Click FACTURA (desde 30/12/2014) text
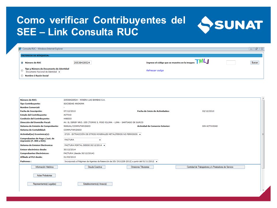 [x=79, y=153]
